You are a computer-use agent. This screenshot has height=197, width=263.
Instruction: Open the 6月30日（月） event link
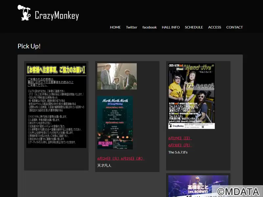180,145
